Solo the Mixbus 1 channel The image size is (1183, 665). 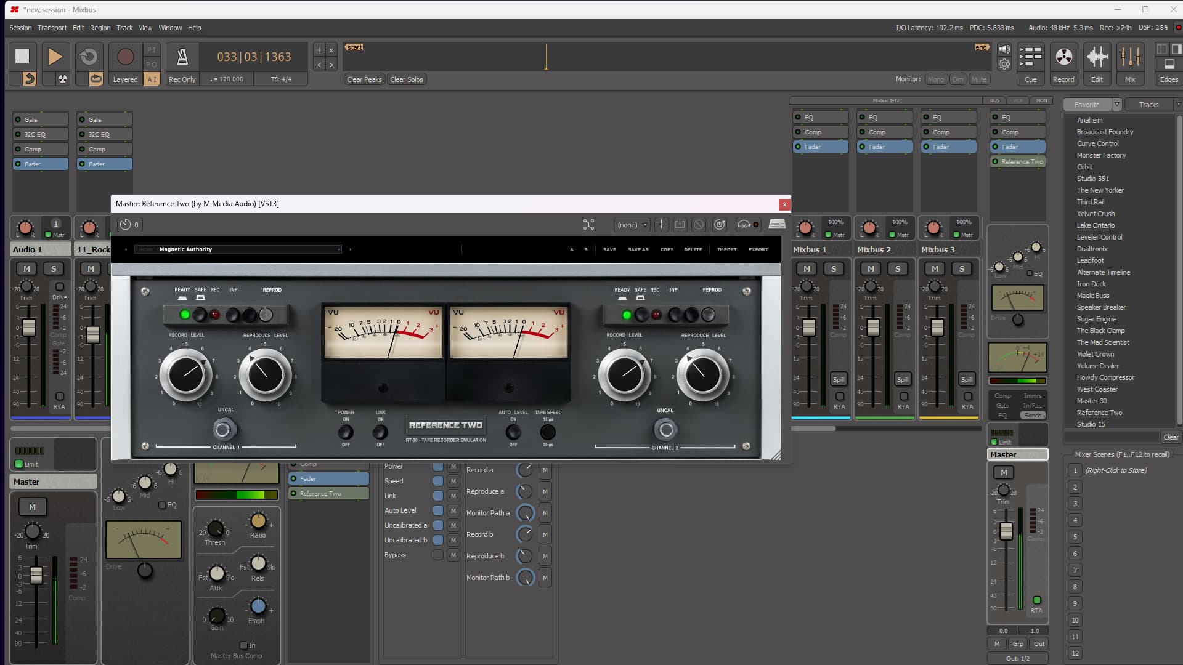(x=834, y=268)
